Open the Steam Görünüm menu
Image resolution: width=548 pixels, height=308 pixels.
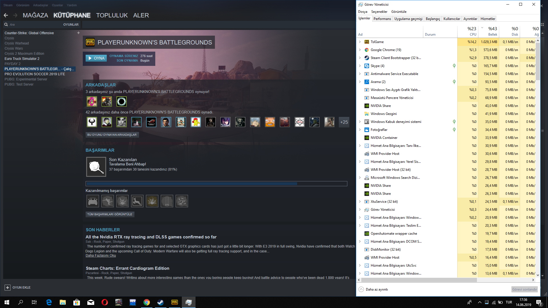[23, 5]
